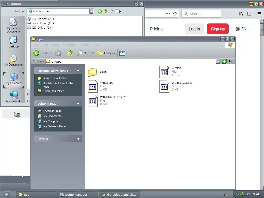Click My Network shortcut in File Upload
Viewport: 264px width, 198px height.
tap(13, 97)
